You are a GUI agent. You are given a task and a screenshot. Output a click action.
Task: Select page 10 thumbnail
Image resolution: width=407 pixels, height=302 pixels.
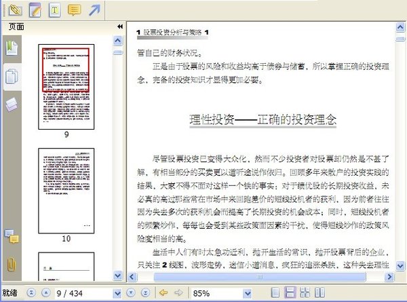point(66,191)
